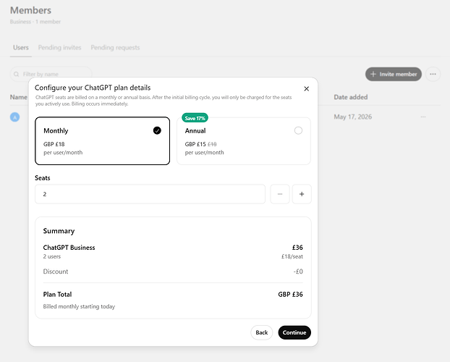Click the May 17, 2026 date cell

(353, 117)
